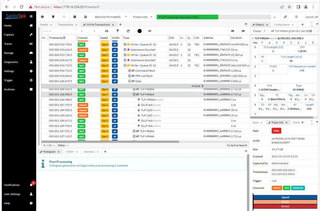Screen dimensions: 320x211
Task: Collapse Write Queue ID 32 row CID 782
Action: pos(125,65)
